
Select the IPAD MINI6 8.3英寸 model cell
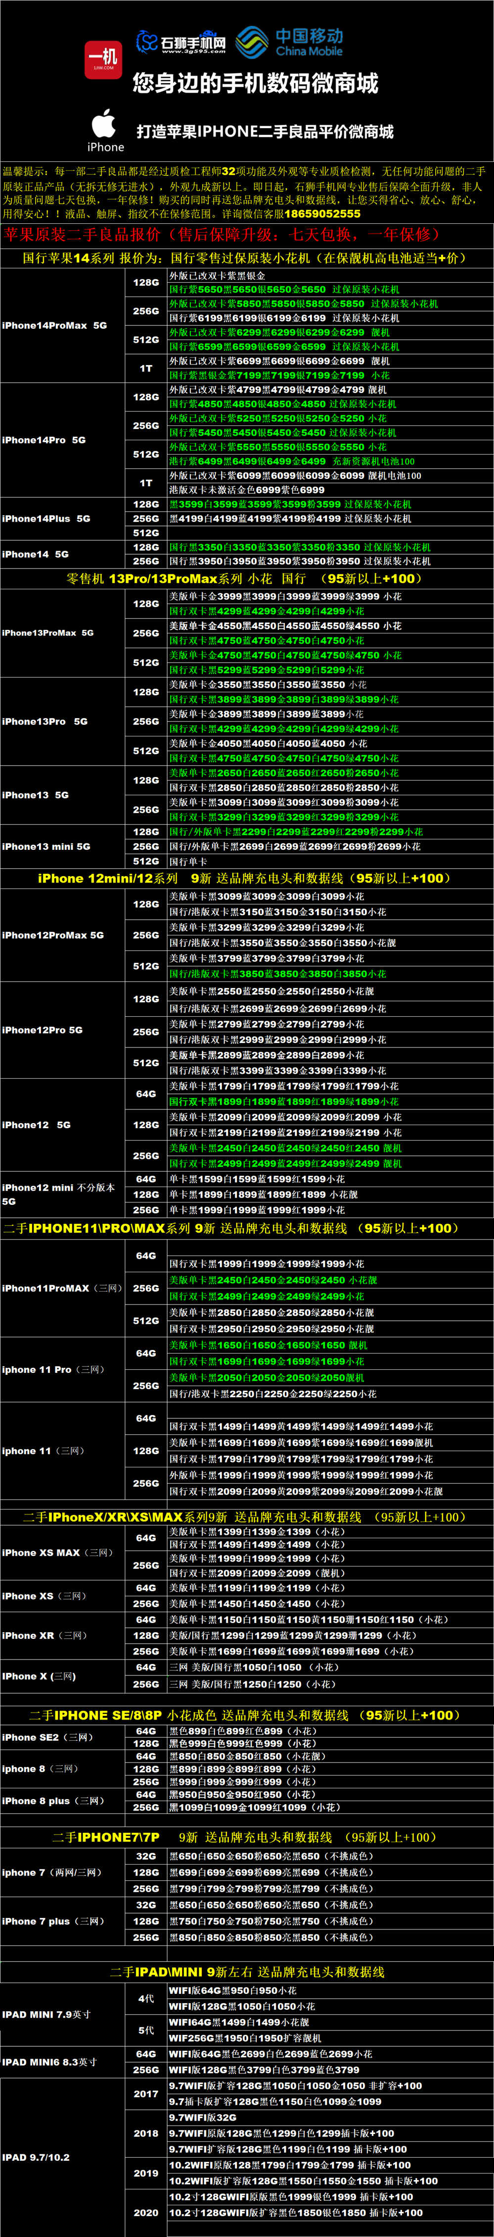[x=62, y=2062]
